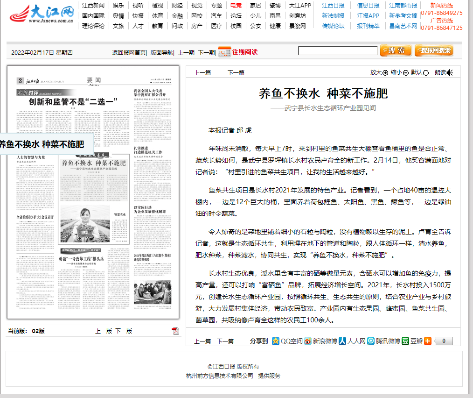Open 大江APP navigation item
Viewport: 473px width, 398px height.
click(x=300, y=6)
